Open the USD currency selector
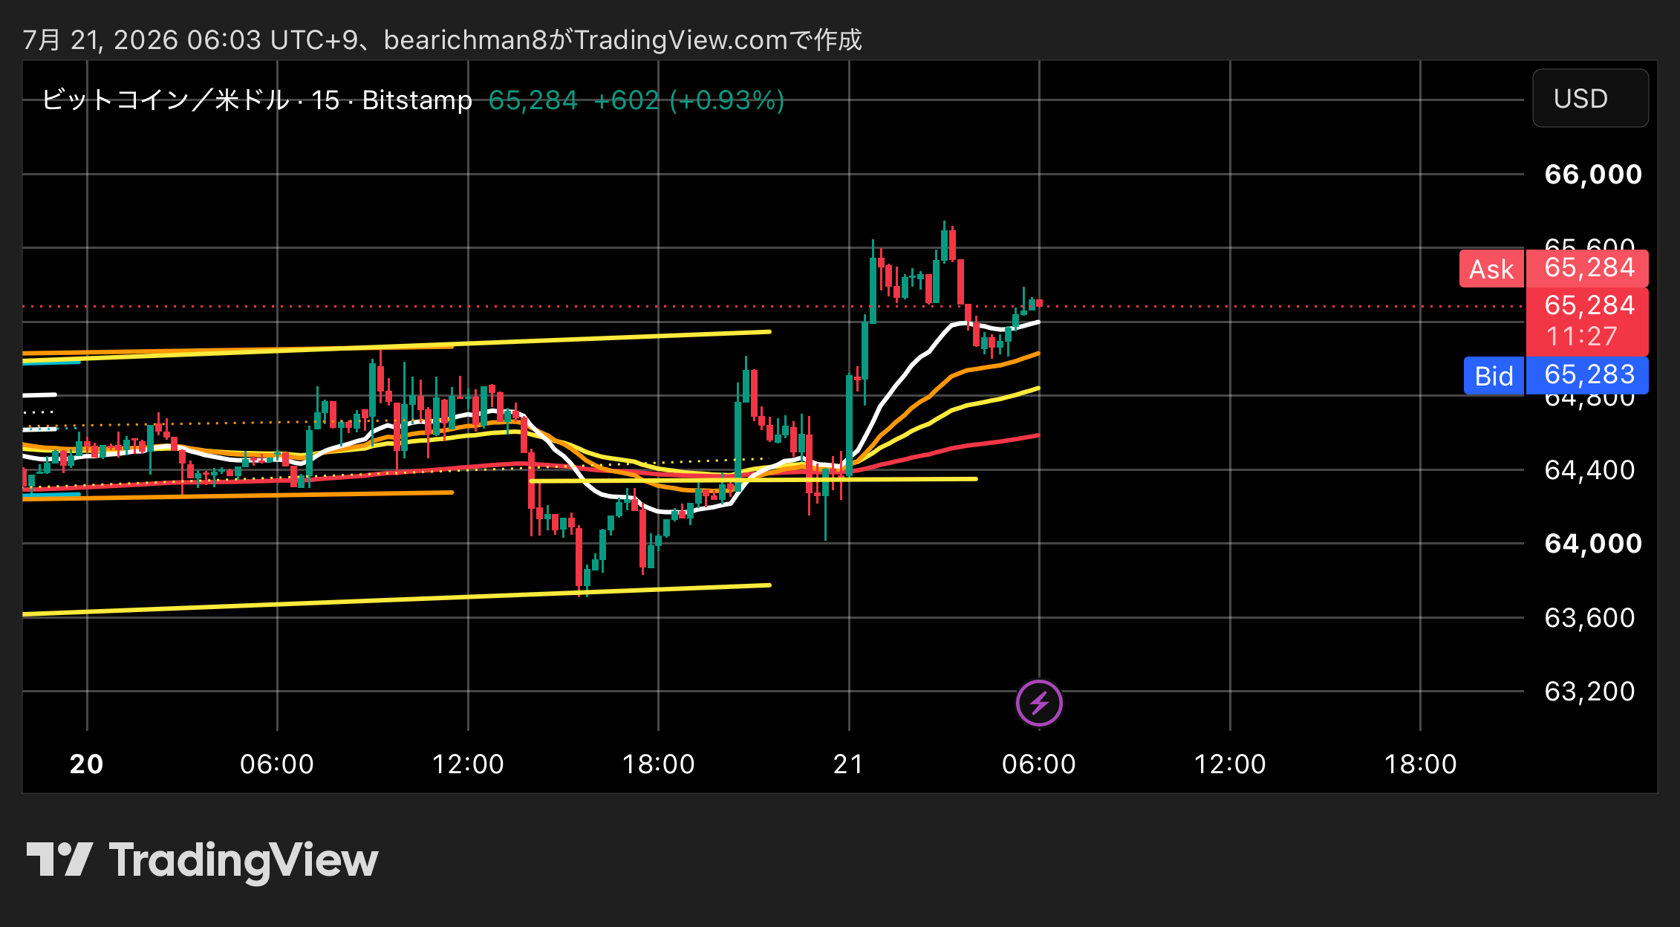 coord(1590,99)
